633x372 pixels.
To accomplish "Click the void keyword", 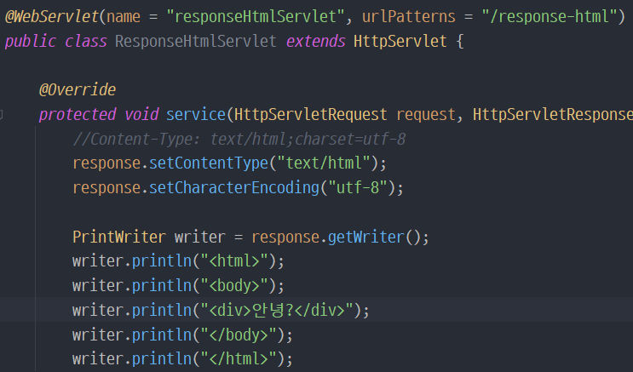I will coord(141,115).
